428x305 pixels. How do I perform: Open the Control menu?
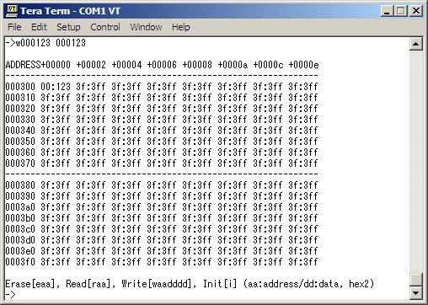point(105,27)
